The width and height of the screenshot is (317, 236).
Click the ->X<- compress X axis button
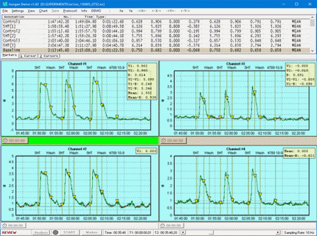pos(142,11)
